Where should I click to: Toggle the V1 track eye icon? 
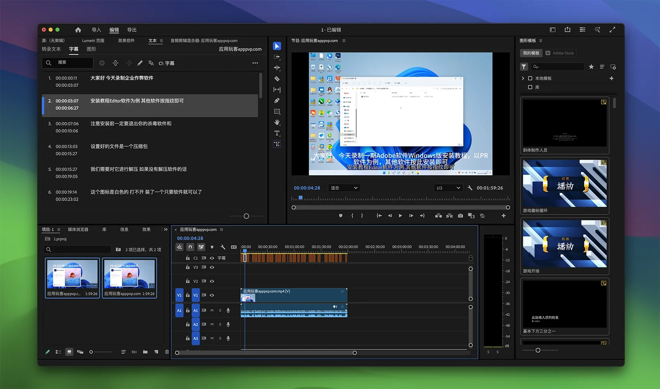tap(212, 295)
